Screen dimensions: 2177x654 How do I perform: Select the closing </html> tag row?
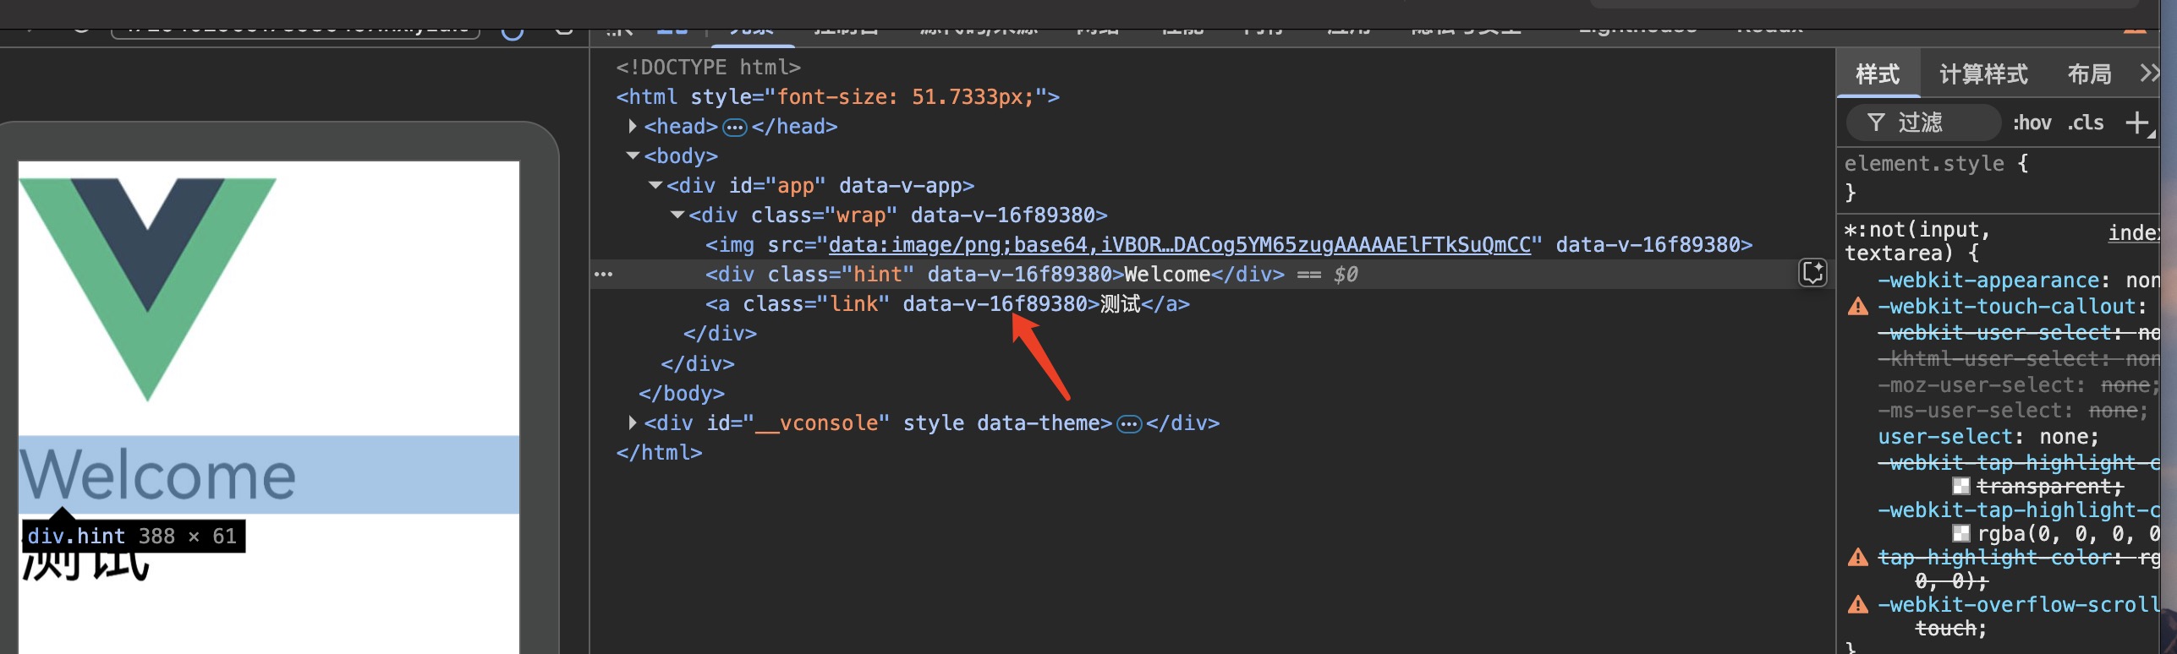(659, 453)
